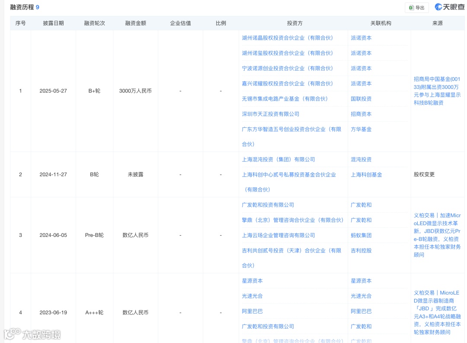The width and height of the screenshot is (467, 343).
Task: Open investor 上海科创中心贰号私募投资基金 link
Action: point(288,182)
